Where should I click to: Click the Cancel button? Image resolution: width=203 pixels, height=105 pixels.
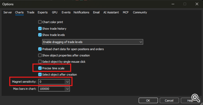[x=169, y=100]
